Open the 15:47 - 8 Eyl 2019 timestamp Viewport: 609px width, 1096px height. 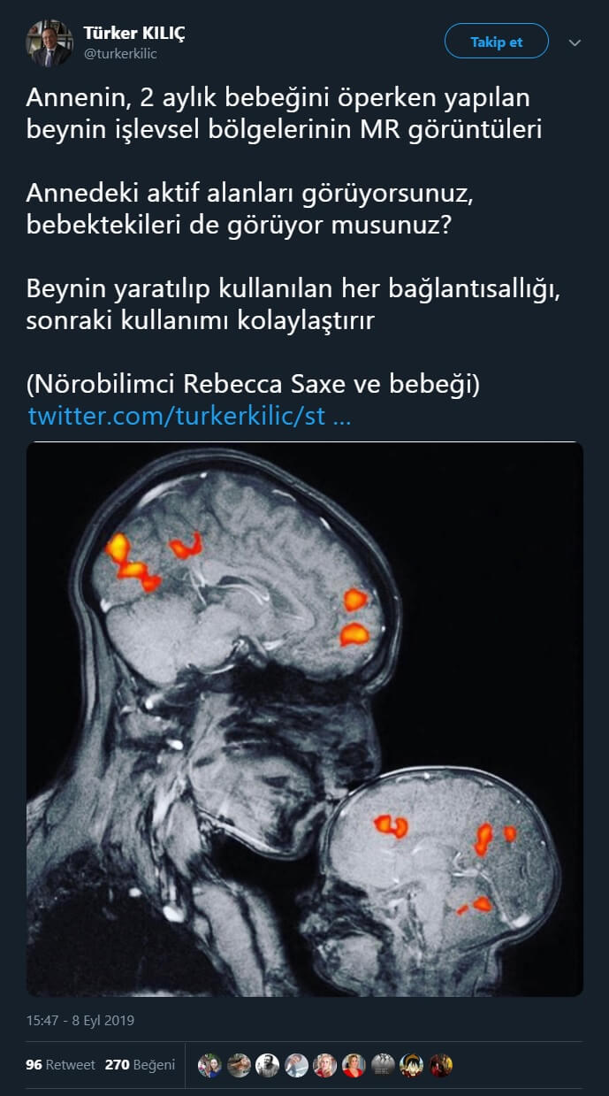(x=80, y=1020)
